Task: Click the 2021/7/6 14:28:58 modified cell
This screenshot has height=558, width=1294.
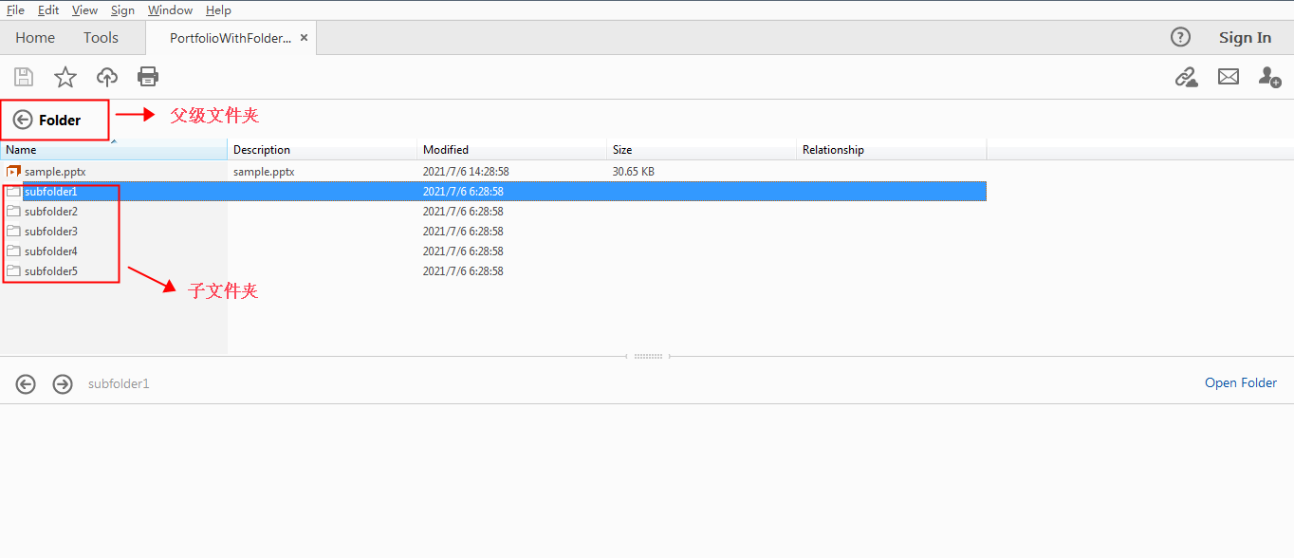Action: pyautogui.click(x=467, y=172)
